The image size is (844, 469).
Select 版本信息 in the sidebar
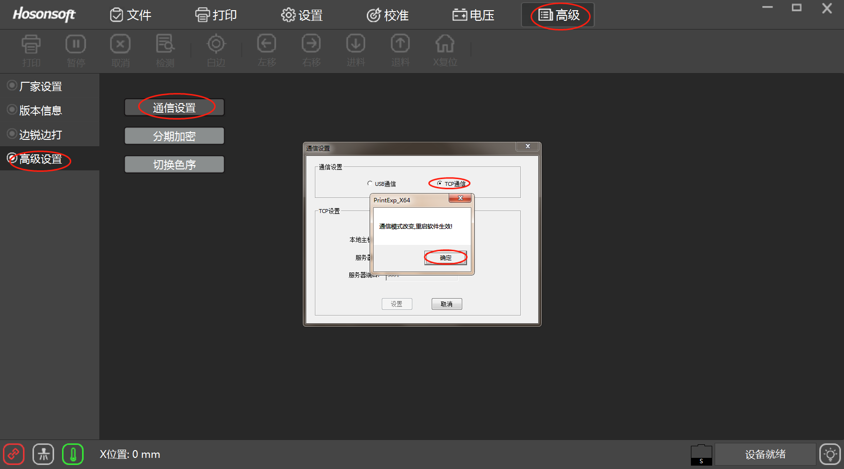(x=41, y=111)
